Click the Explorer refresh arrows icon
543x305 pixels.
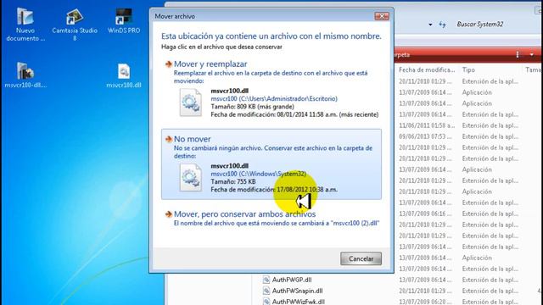click(442, 25)
